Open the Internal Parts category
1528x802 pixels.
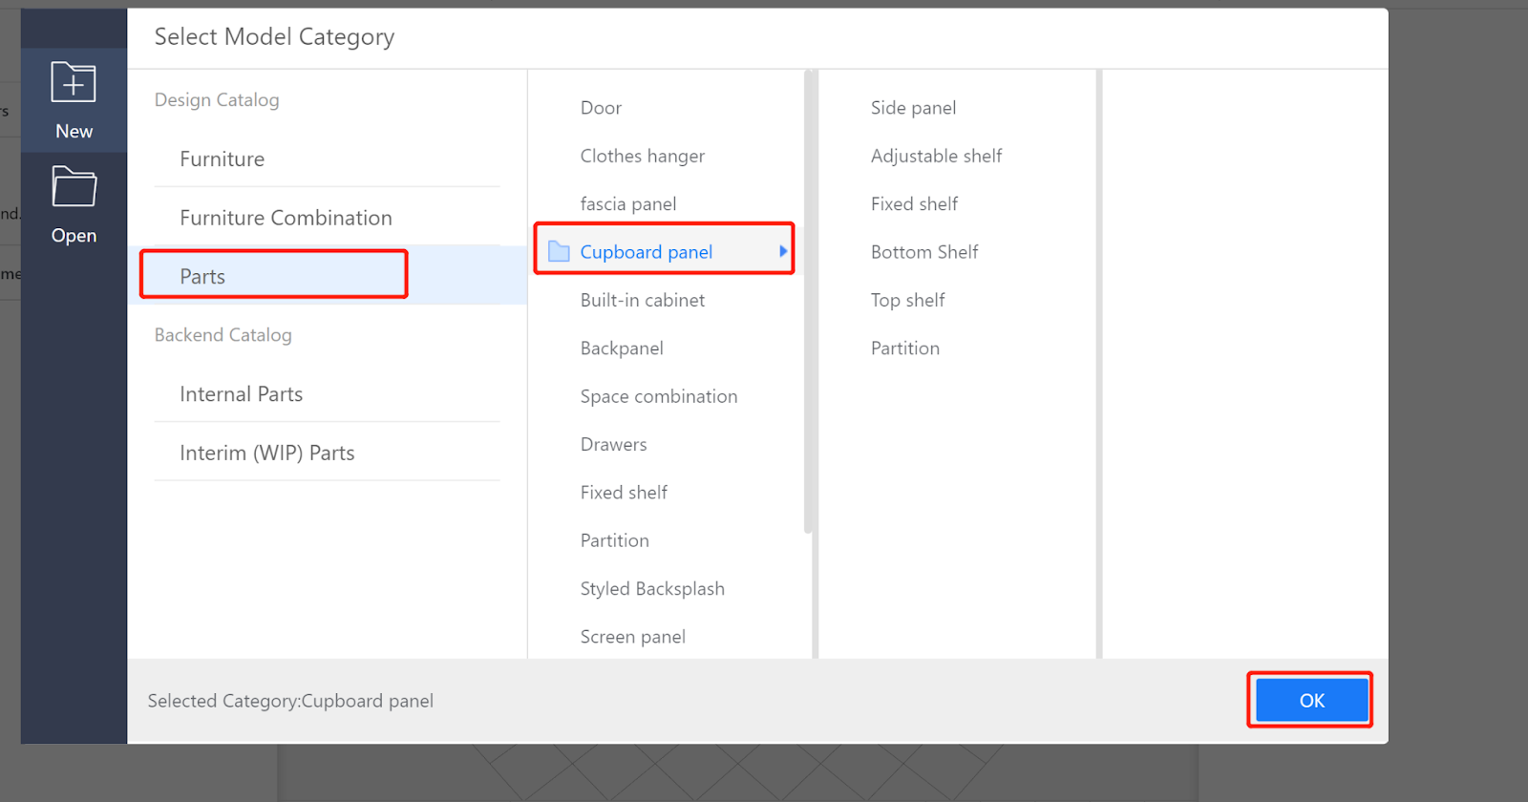241,394
